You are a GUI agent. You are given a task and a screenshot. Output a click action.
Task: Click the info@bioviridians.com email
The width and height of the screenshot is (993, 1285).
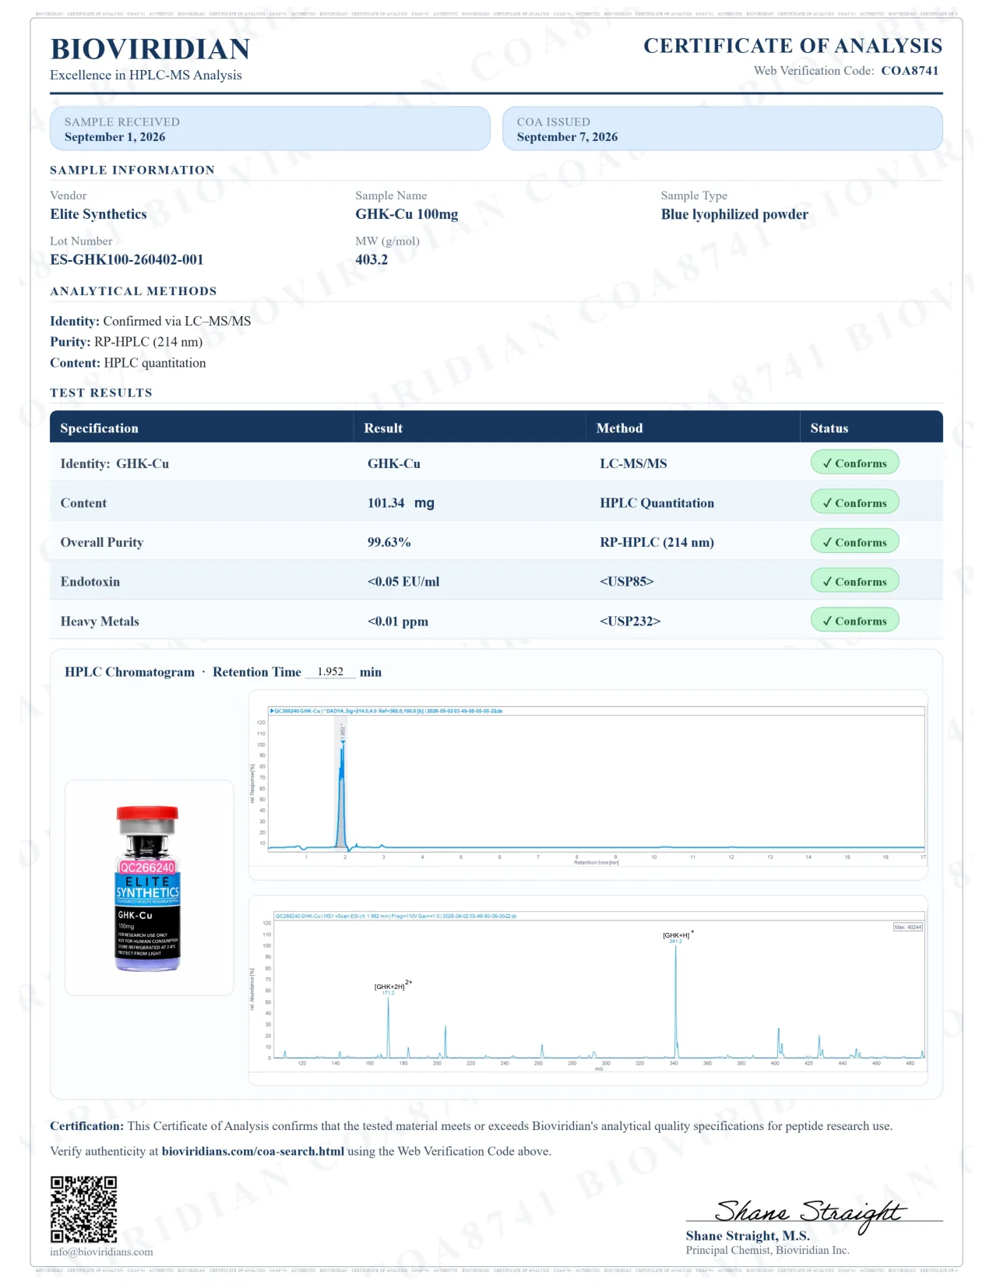tap(101, 1252)
